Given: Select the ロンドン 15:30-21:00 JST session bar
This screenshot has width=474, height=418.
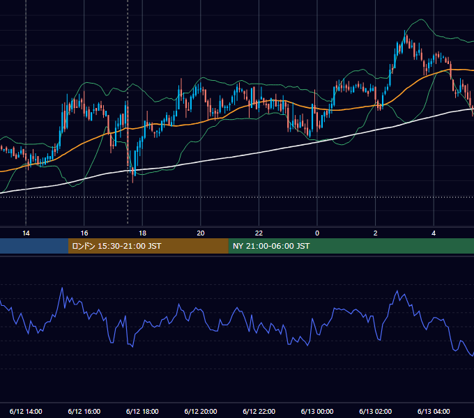Looking at the screenshot, I should click(x=148, y=246).
